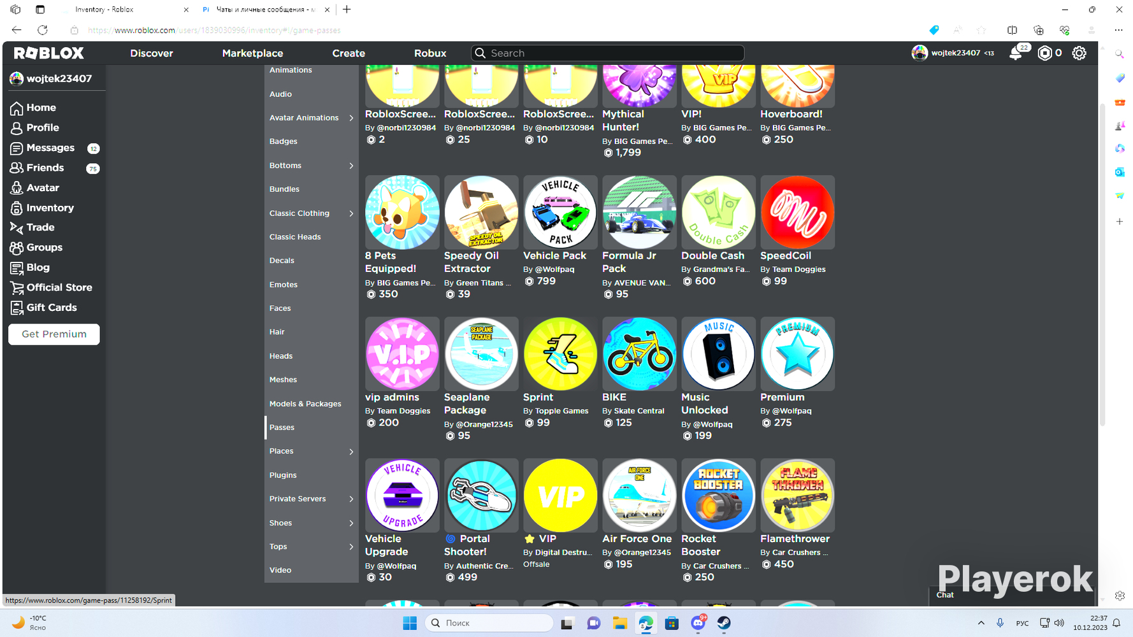This screenshot has width=1133, height=637.
Task: Expand the Shoes category
Action: pyautogui.click(x=351, y=523)
